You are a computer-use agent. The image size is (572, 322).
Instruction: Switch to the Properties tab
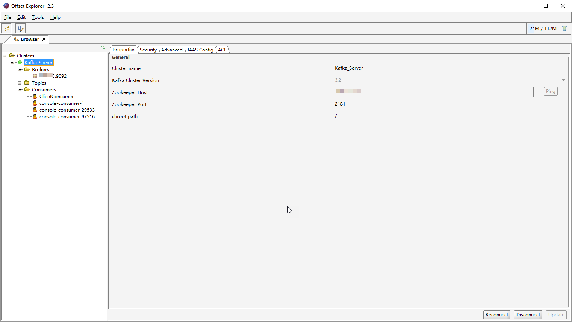[124, 50]
